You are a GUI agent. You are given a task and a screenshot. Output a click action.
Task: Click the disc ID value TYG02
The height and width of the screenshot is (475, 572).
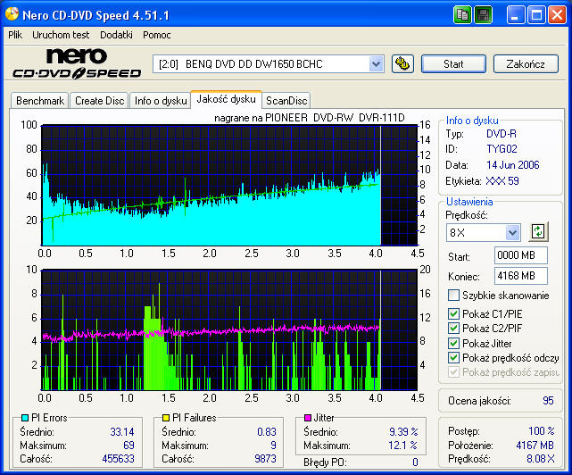coord(502,149)
